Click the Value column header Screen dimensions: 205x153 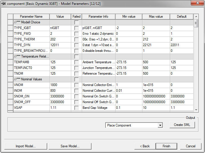point(60,17)
